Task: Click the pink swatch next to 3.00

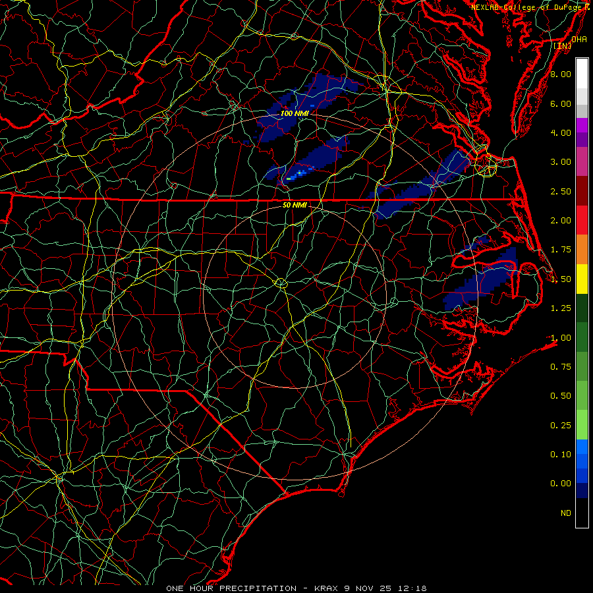Action: (x=582, y=161)
